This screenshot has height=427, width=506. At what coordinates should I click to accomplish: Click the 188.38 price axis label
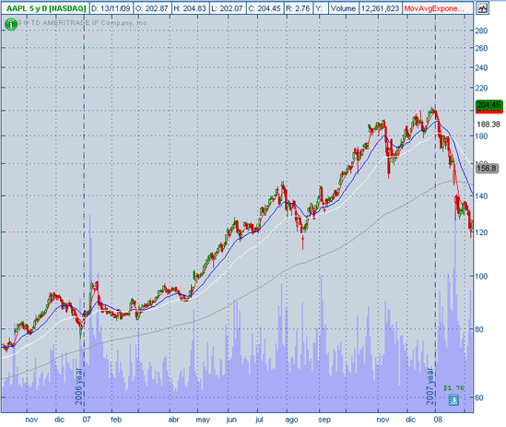click(x=488, y=125)
